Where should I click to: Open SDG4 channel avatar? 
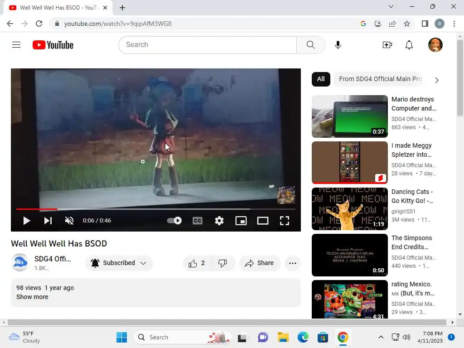coord(20,262)
